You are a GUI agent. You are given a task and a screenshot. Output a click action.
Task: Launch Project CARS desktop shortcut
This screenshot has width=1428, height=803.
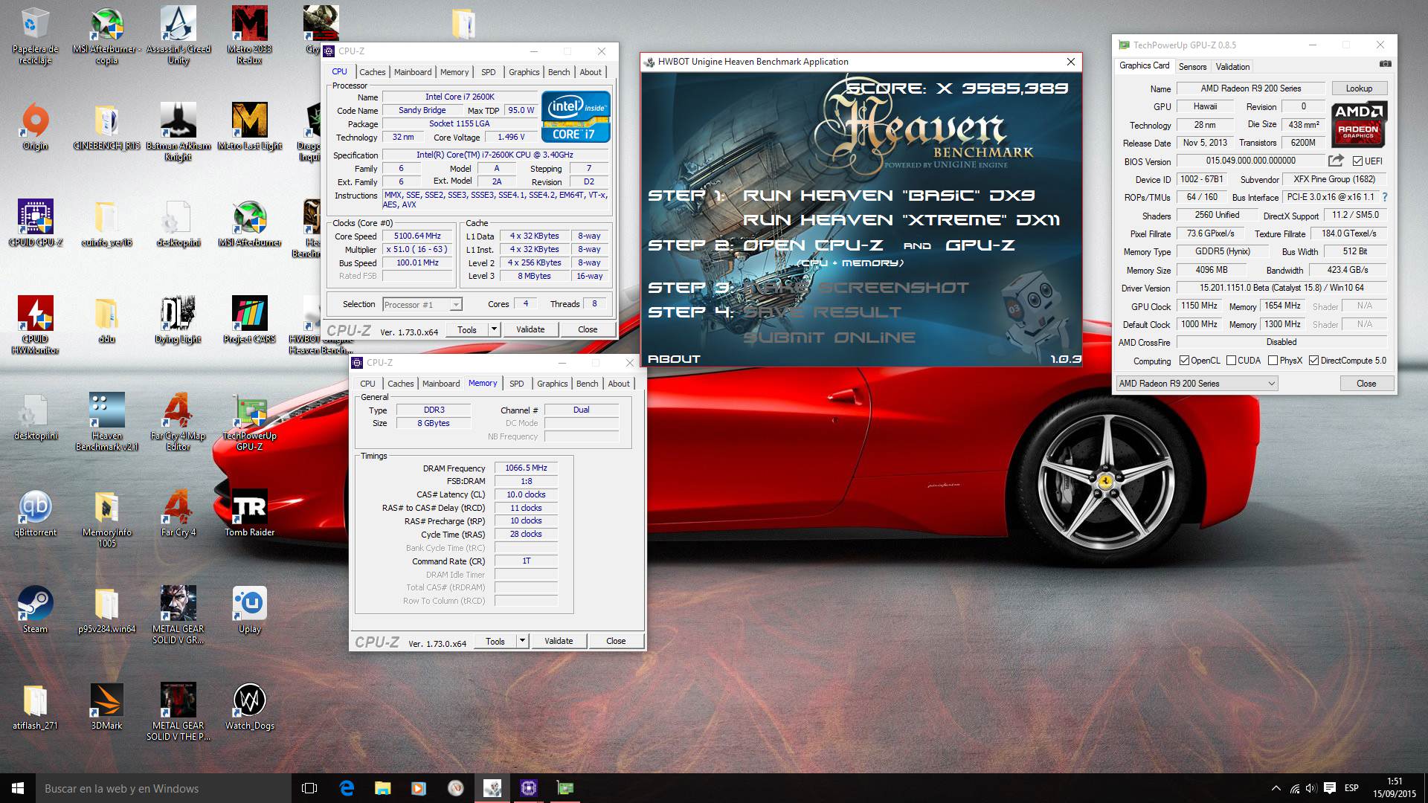pyautogui.click(x=250, y=320)
